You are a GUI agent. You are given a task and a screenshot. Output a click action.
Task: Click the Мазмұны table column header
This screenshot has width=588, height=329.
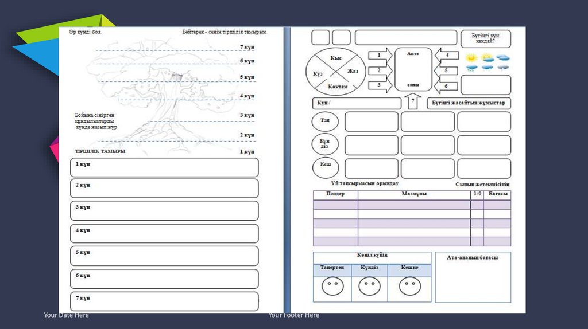tap(413, 195)
